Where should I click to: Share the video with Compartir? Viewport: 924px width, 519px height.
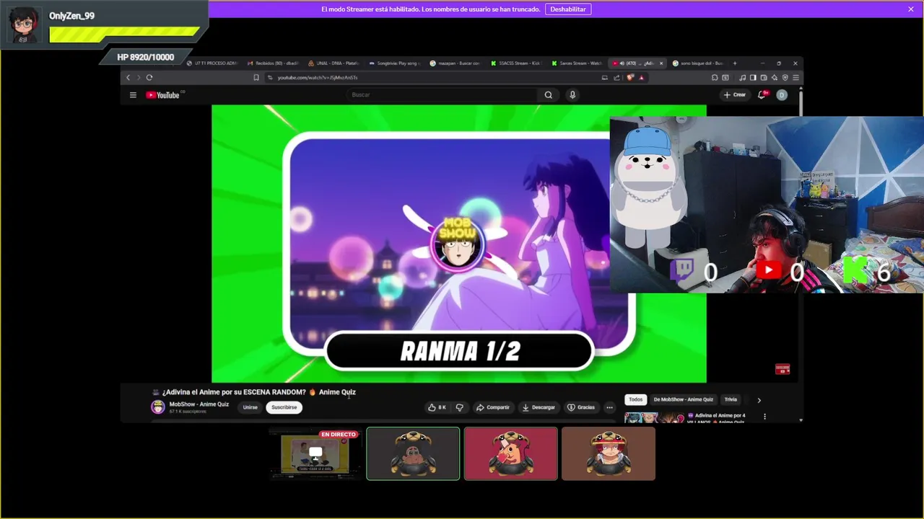493,407
